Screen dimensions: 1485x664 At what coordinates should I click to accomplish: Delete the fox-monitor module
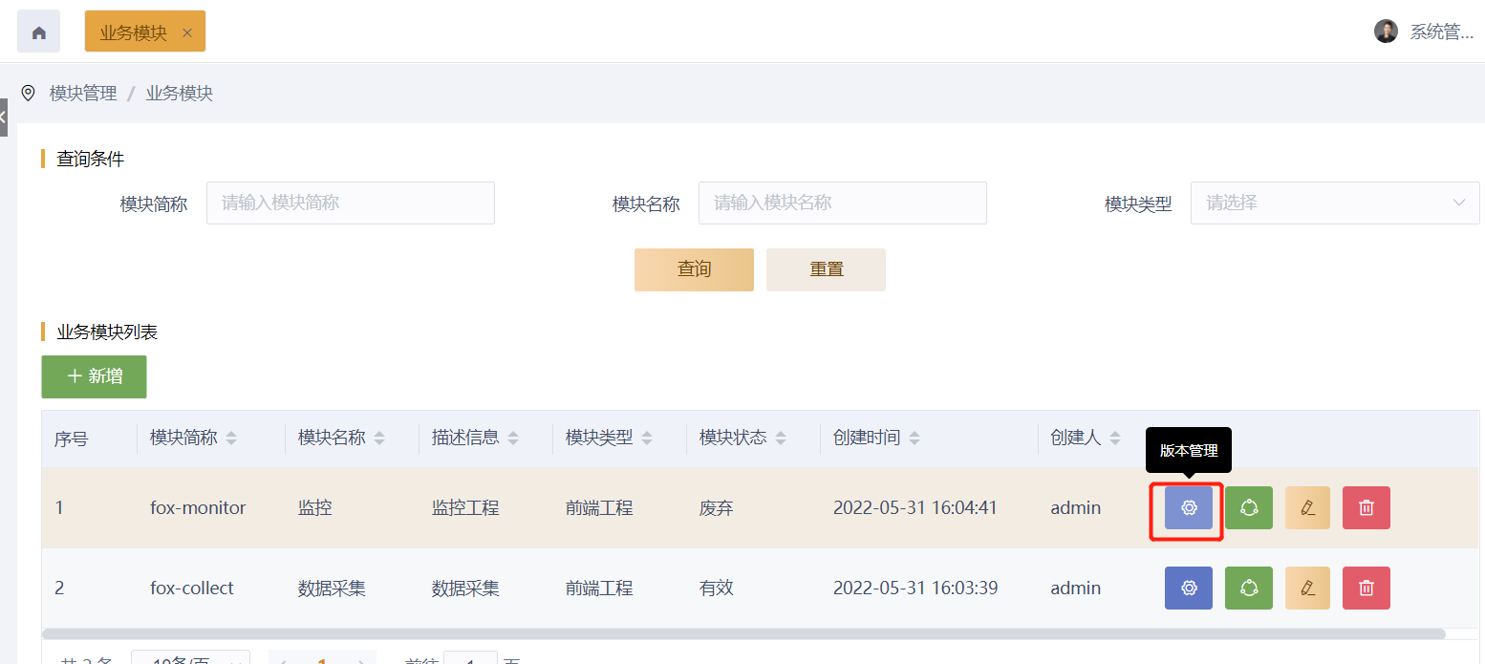point(1366,508)
